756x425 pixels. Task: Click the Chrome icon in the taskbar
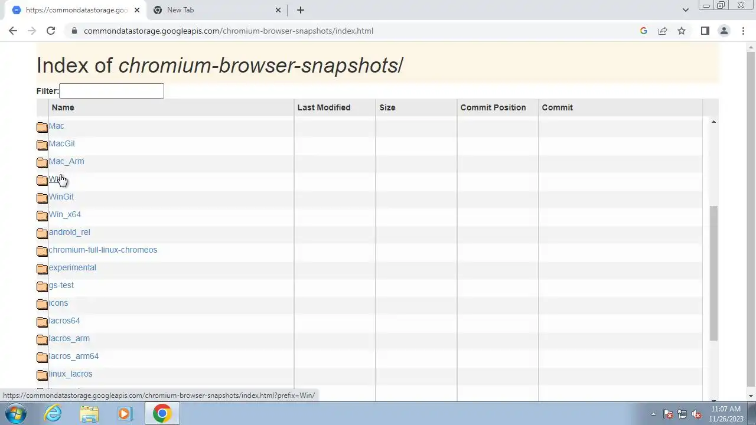[162, 413]
